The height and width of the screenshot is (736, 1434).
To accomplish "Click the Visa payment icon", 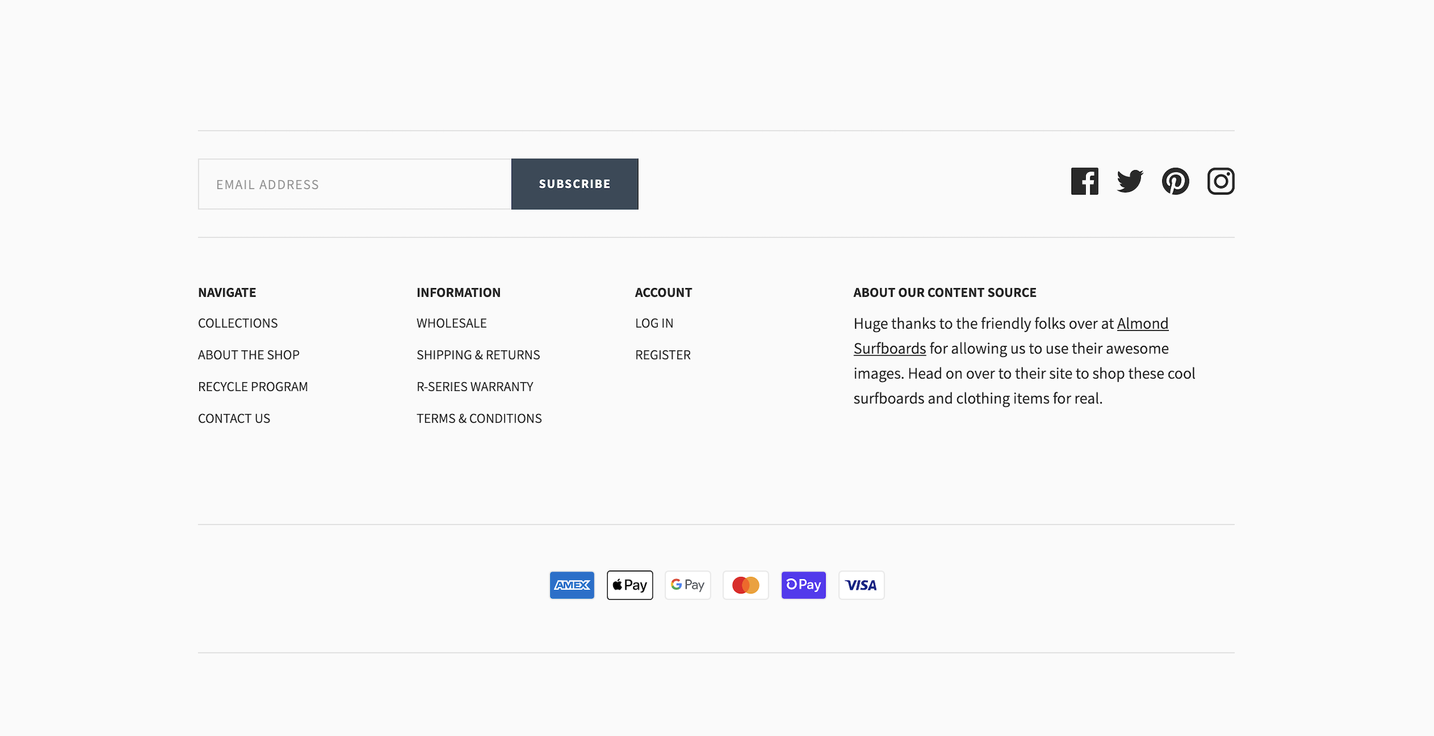I will [861, 585].
